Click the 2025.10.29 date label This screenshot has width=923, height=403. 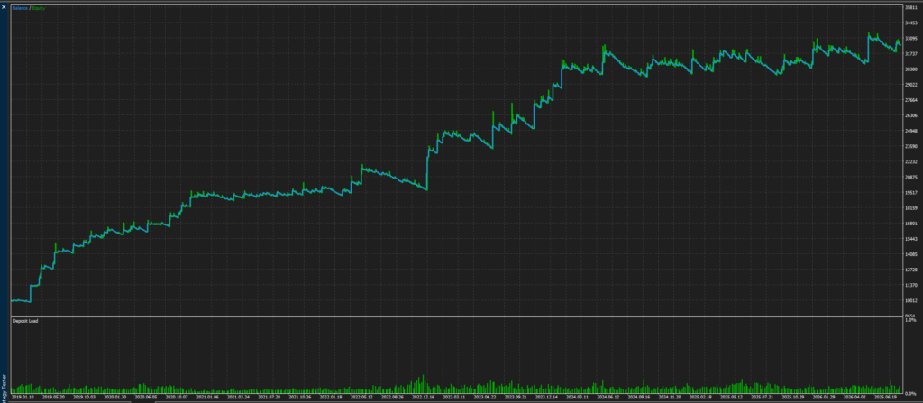[792, 397]
